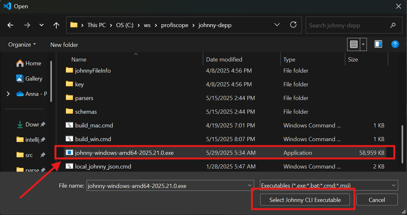
Task: Click the search magnifier icon
Action: click(393, 25)
